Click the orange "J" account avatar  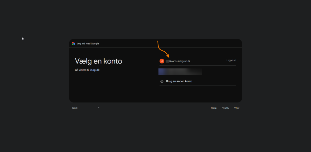[162, 61]
